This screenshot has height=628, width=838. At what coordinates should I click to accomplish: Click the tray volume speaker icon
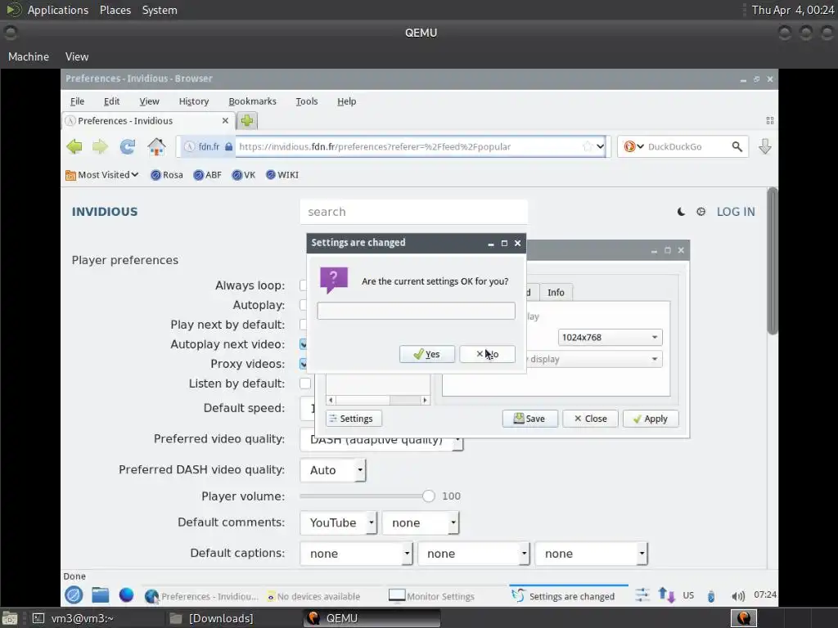pyautogui.click(x=738, y=596)
